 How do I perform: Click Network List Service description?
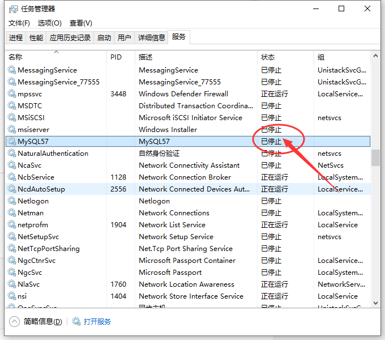[172, 225]
